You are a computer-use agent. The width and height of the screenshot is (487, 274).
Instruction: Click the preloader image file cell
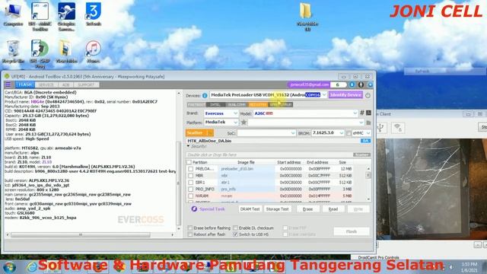click(x=247, y=169)
